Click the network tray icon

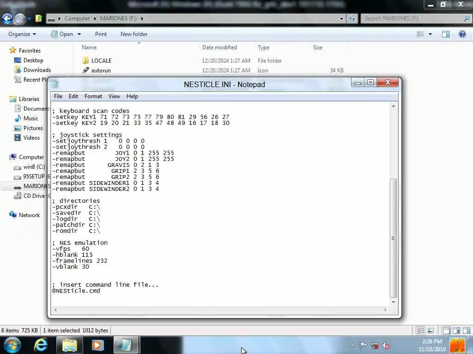[x=375, y=345]
